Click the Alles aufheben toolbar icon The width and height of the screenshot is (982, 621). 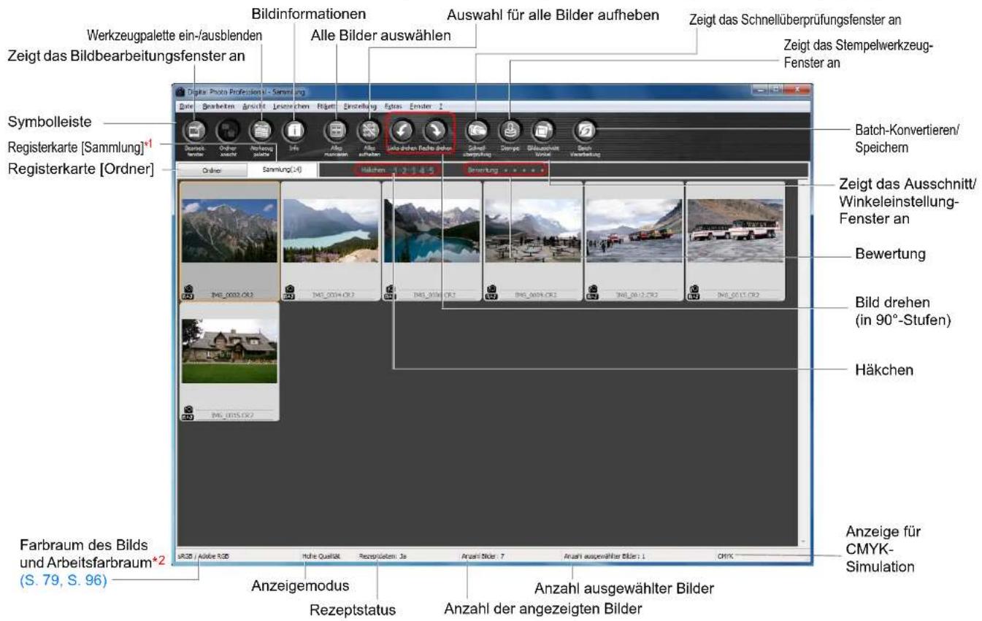(369, 131)
